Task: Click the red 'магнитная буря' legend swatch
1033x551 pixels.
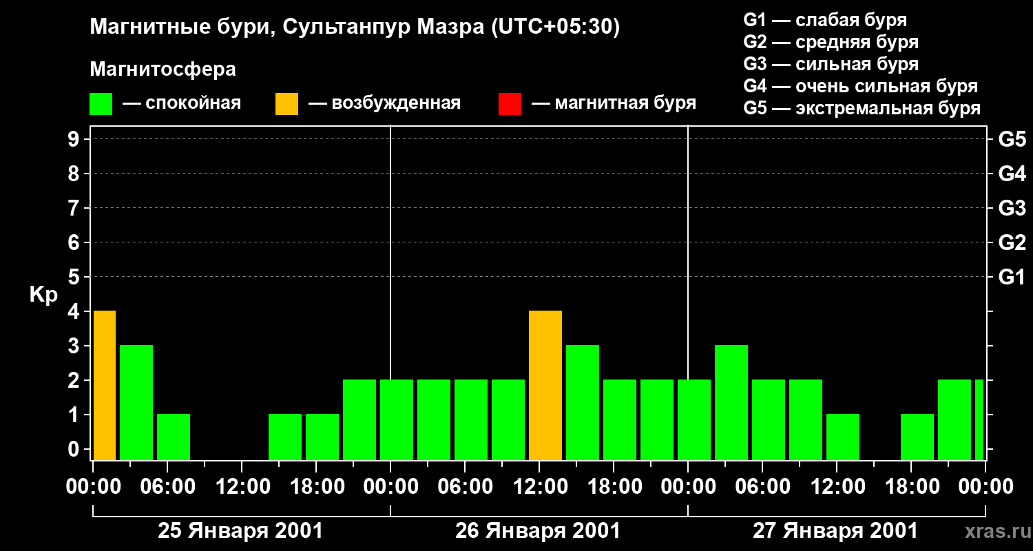Action: 510,104
